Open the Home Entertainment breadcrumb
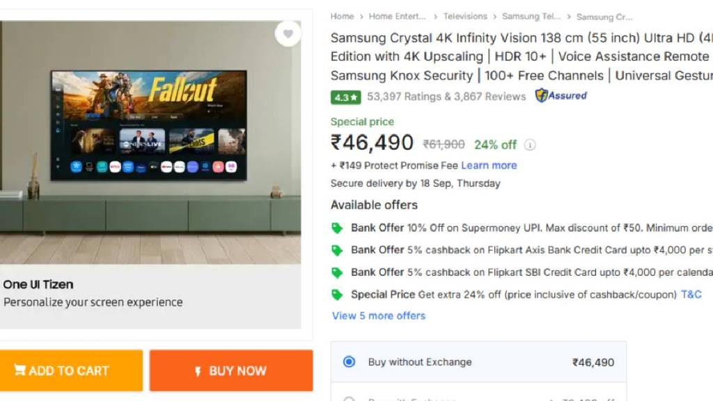 coord(397,16)
